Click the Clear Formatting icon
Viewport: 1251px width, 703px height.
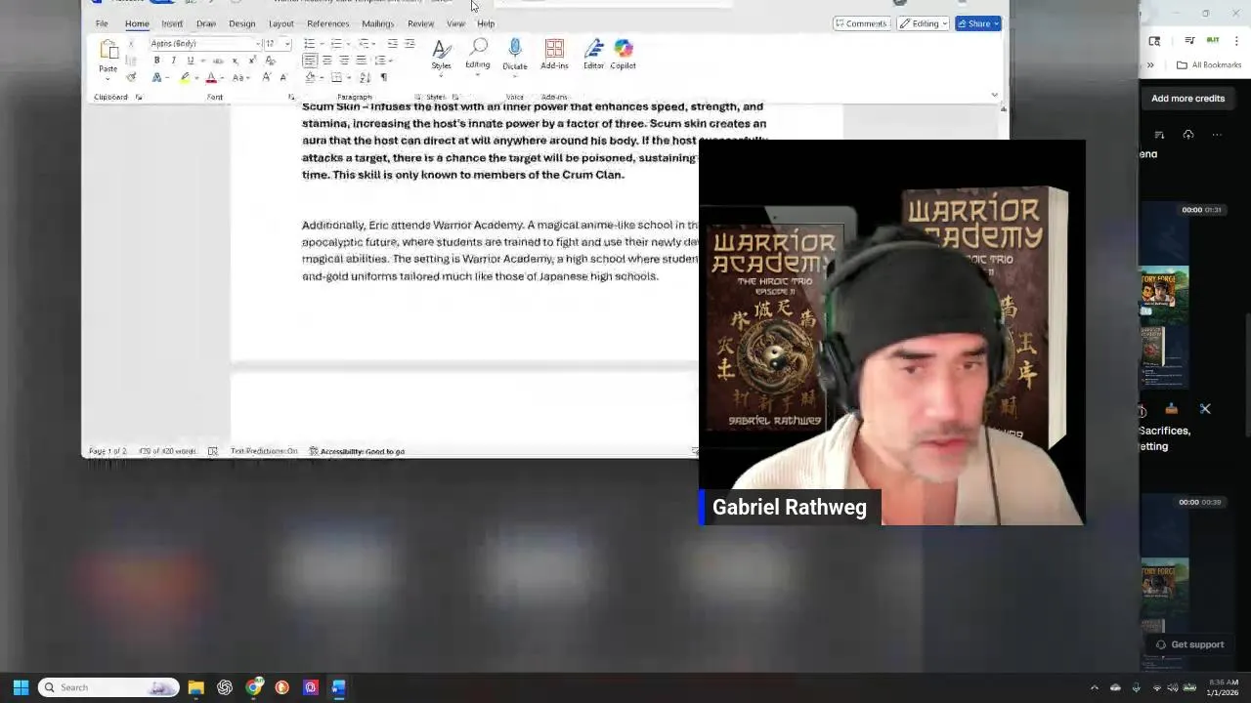(271, 61)
